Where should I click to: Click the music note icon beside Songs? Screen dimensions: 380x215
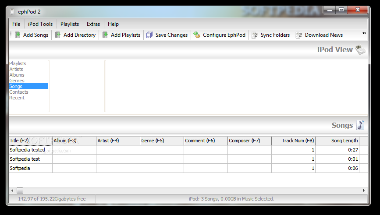coord(360,125)
